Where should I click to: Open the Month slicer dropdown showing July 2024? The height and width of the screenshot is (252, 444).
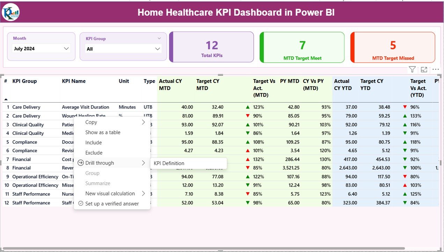pyautogui.click(x=41, y=49)
